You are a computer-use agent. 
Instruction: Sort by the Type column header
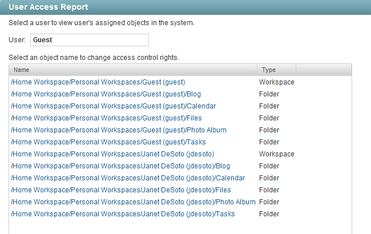276,70
